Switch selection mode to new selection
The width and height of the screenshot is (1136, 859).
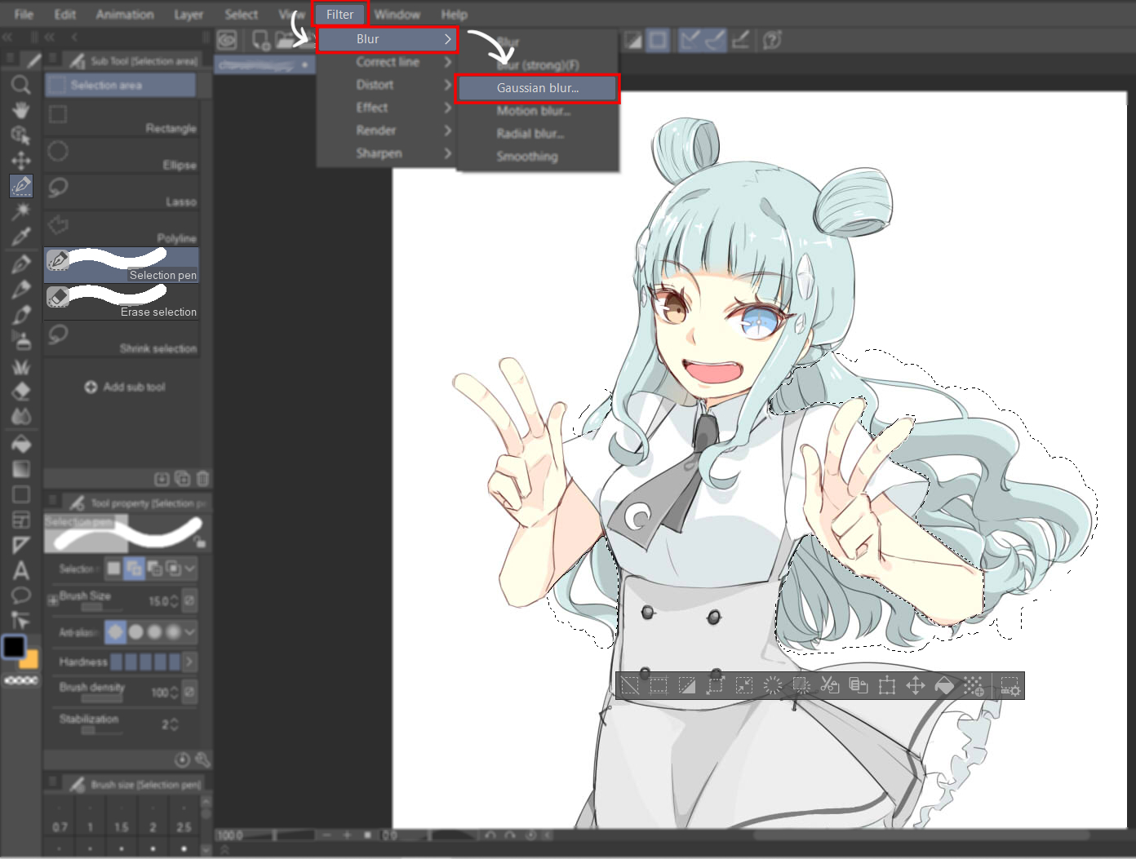[113, 568]
